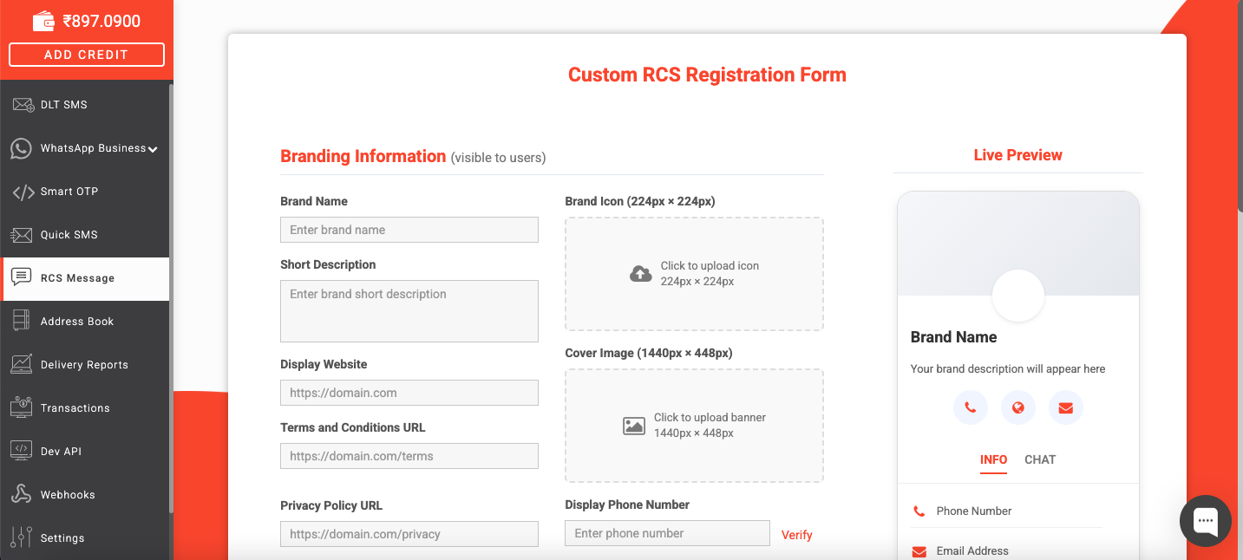This screenshot has width=1243, height=560.
Task: Click the RCS Message chat icon
Action: coord(22,277)
